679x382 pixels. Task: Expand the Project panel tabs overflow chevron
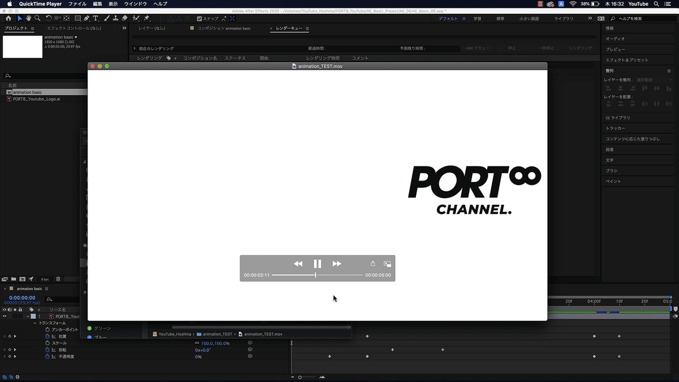pos(124,28)
